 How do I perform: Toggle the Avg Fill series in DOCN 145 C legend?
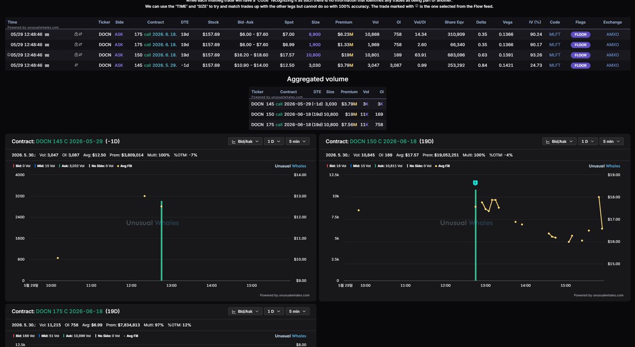[124, 166]
